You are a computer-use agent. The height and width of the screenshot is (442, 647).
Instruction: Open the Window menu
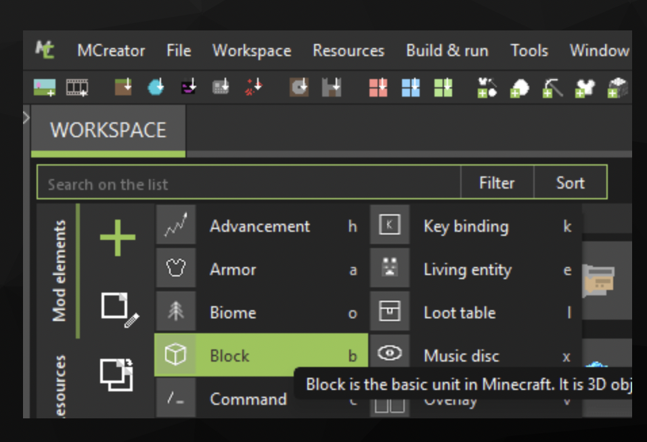click(599, 51)
